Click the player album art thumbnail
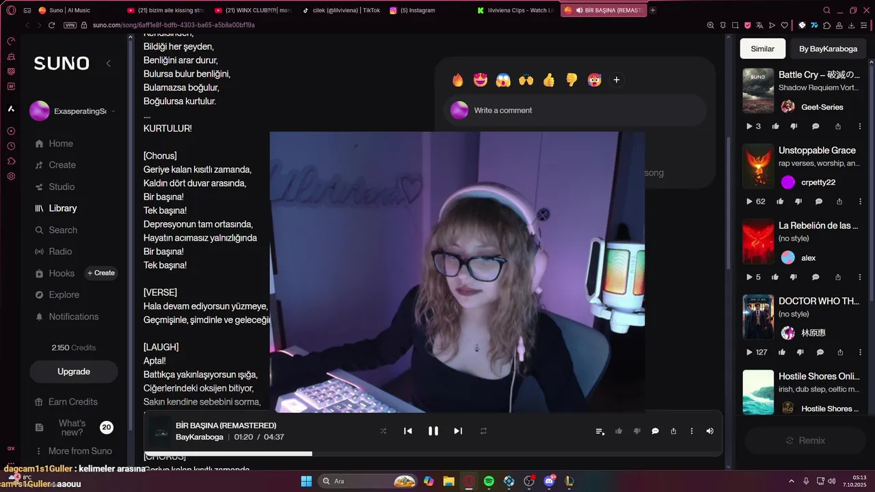875x492 pixels. point(161,432)
